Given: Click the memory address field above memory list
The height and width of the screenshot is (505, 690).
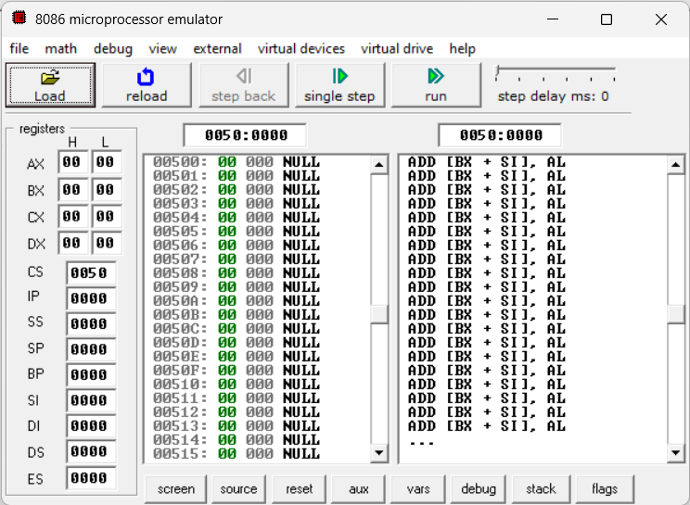Looking at the screenshot, I should (x=245, y=135).
